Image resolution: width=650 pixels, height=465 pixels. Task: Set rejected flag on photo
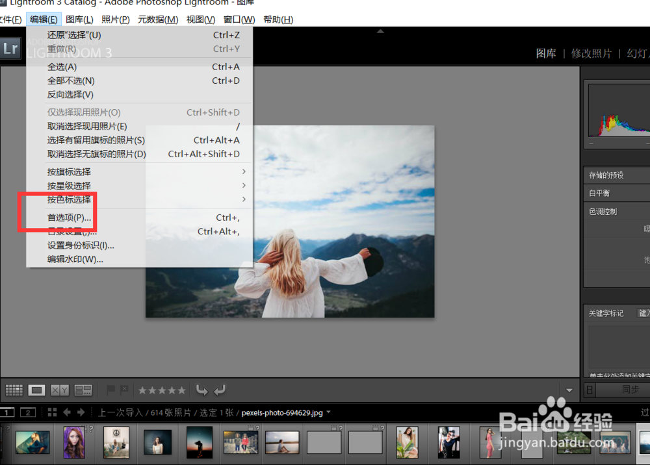(x=124, y=390)
